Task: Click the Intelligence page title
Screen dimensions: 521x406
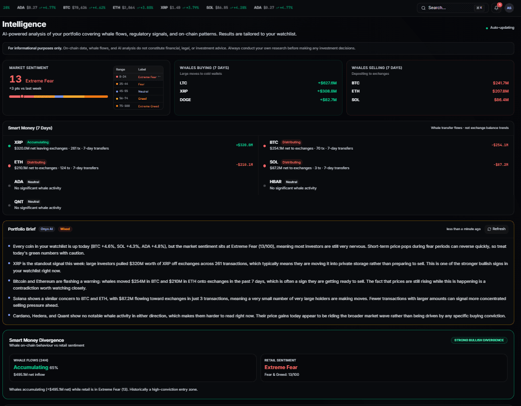Action: (x=24, y=24)
